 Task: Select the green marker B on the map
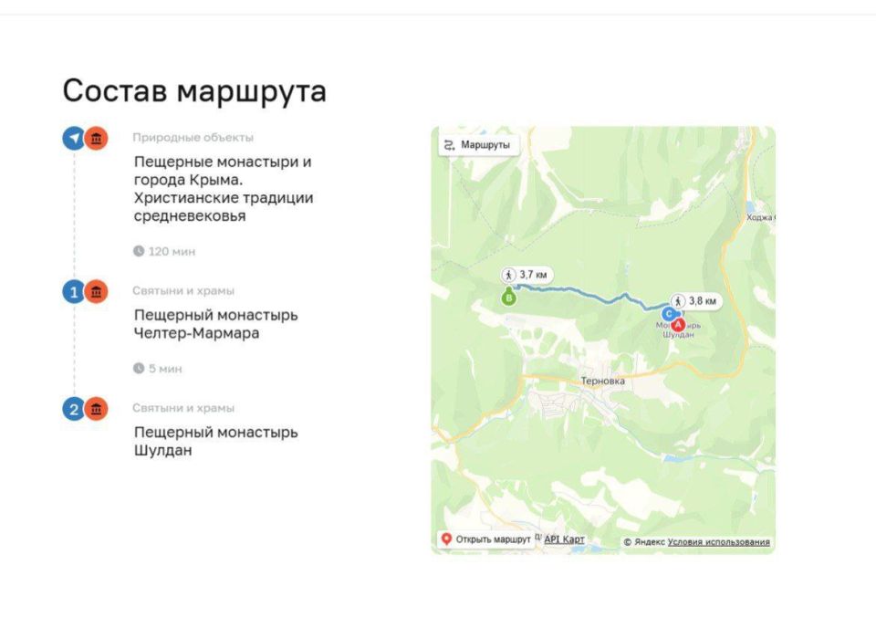[x=509, y=297]
